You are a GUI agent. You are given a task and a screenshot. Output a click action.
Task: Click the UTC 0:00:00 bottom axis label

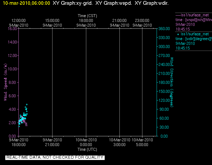(86, 145)
